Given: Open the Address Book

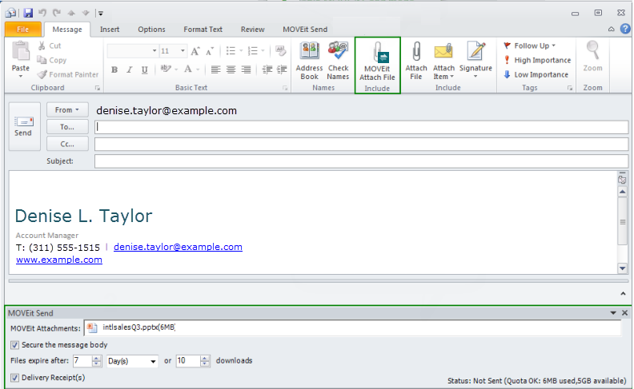Looking at the screenshot, I should (x=309, y=53).
